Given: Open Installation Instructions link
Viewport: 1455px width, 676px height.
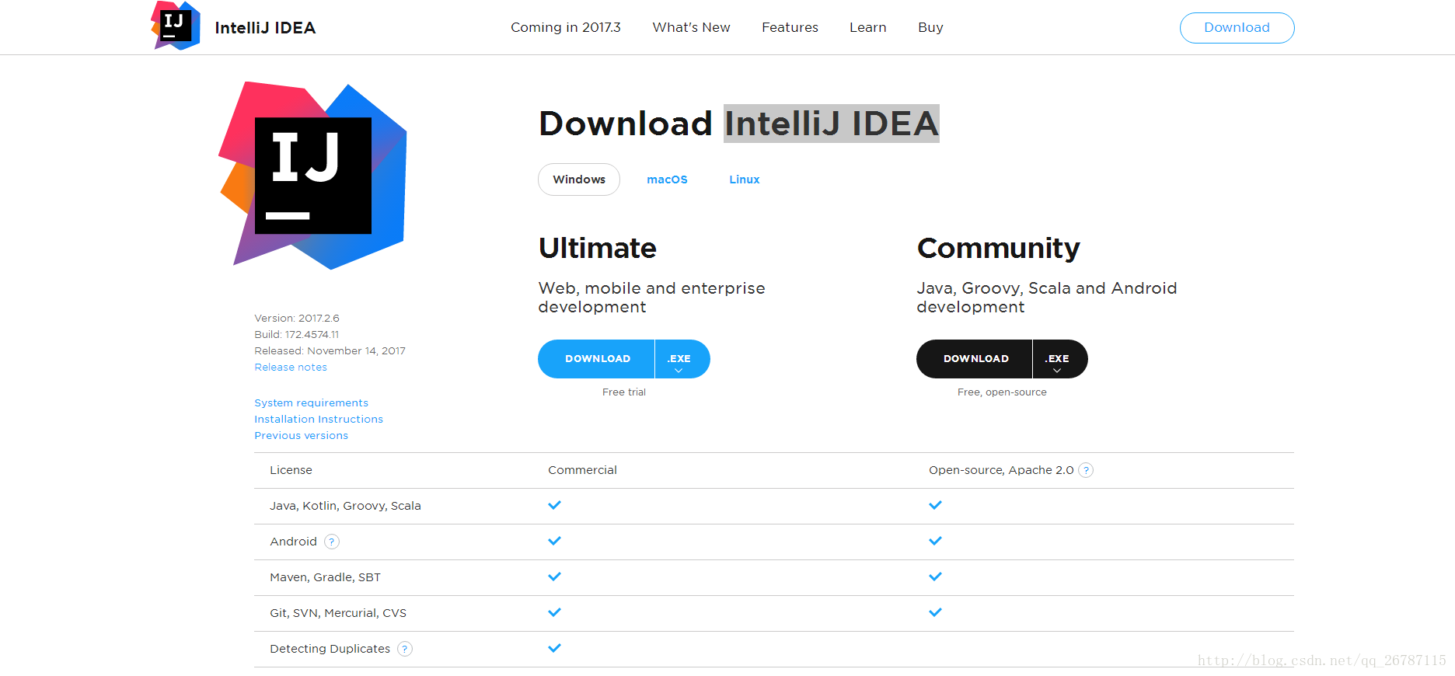Looking at the screenshot, I should 319,420.
